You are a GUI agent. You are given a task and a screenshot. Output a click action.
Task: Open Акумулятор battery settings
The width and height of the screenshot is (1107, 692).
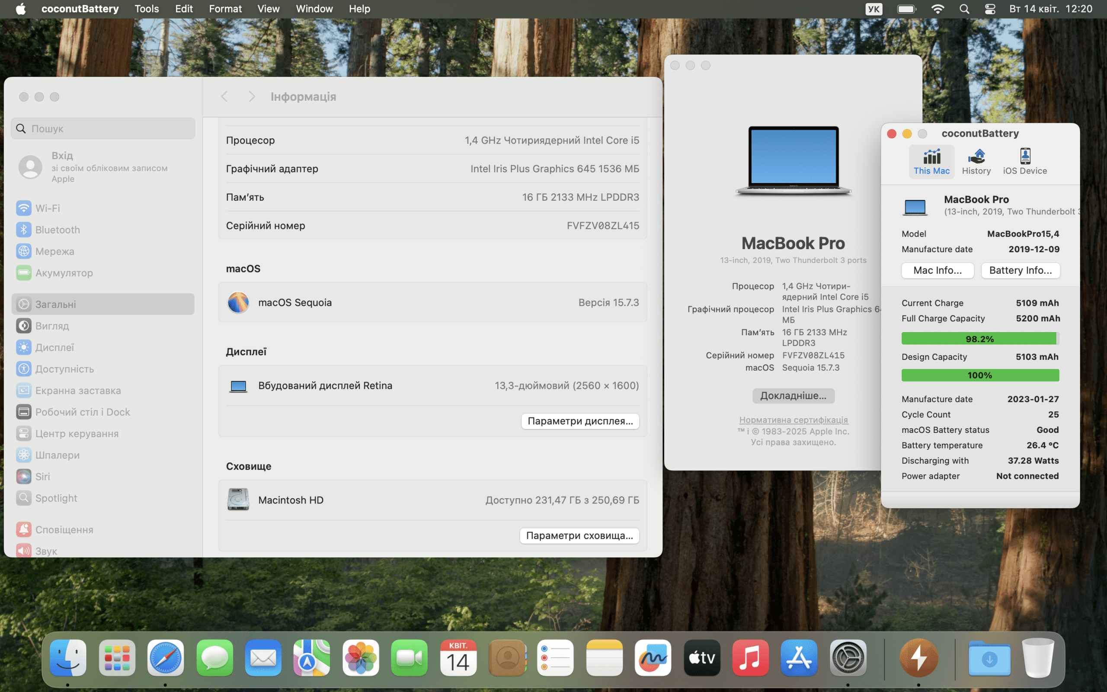pos(64,273)
